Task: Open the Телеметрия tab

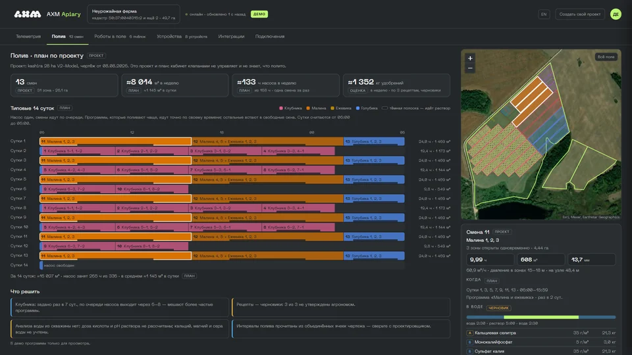Action: click(28, 36)
